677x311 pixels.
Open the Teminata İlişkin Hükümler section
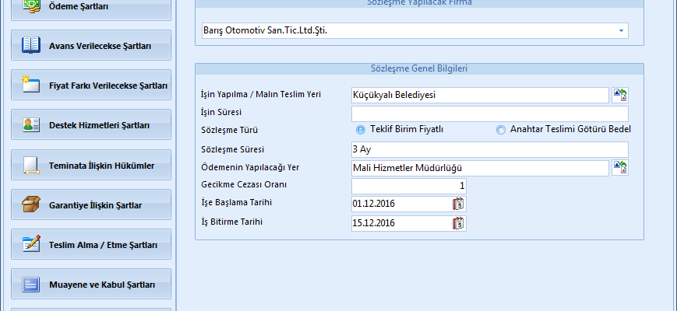tap(91, 166)
